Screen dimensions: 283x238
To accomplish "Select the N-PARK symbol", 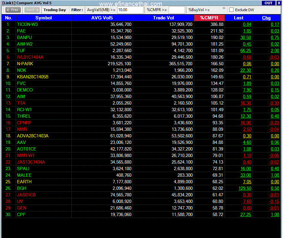I will [x=25, y=64].
